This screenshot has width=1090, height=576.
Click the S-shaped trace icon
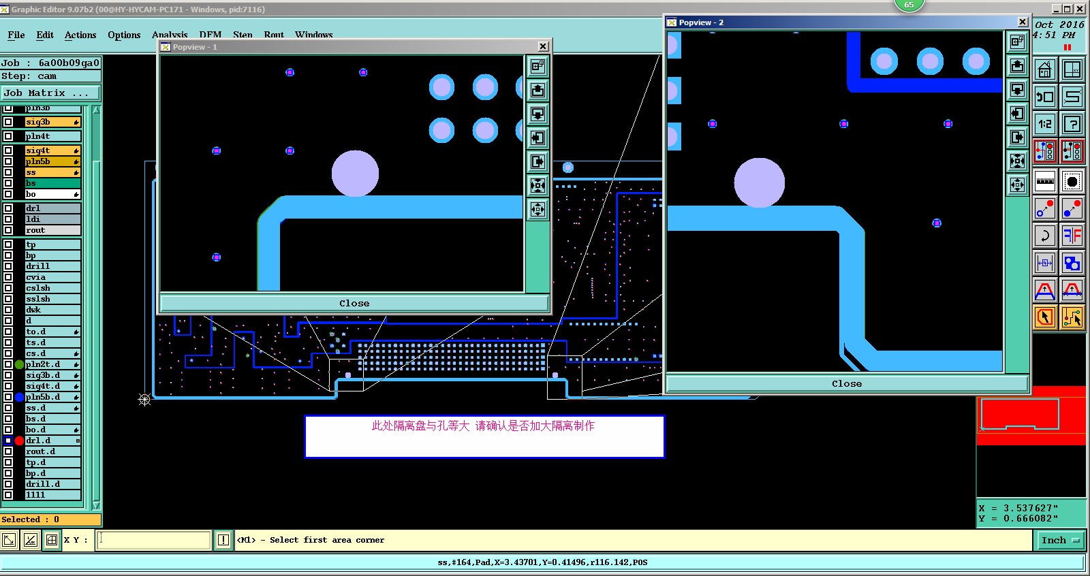click(x=1072, y=97)
